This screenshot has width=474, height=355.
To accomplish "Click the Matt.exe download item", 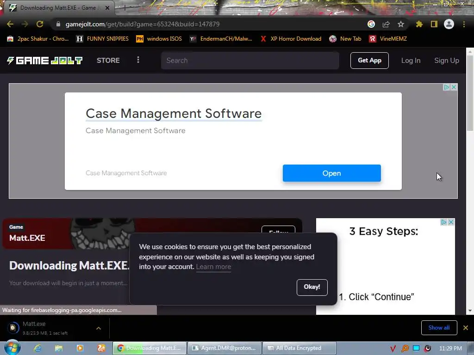I will (x=45, y=328).
